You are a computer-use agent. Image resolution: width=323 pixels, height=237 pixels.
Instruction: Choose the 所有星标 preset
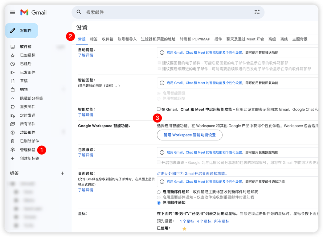click(222, 221)
